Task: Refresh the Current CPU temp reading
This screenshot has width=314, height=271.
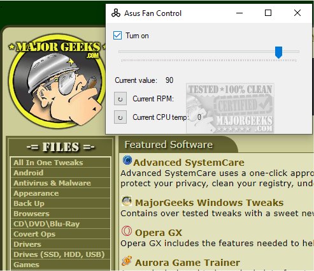Action: 120,117
